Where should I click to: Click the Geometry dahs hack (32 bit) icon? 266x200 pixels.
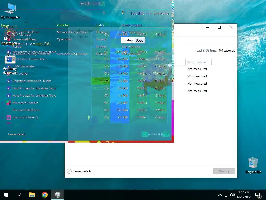pyautogui.click(x=9, y=81)
